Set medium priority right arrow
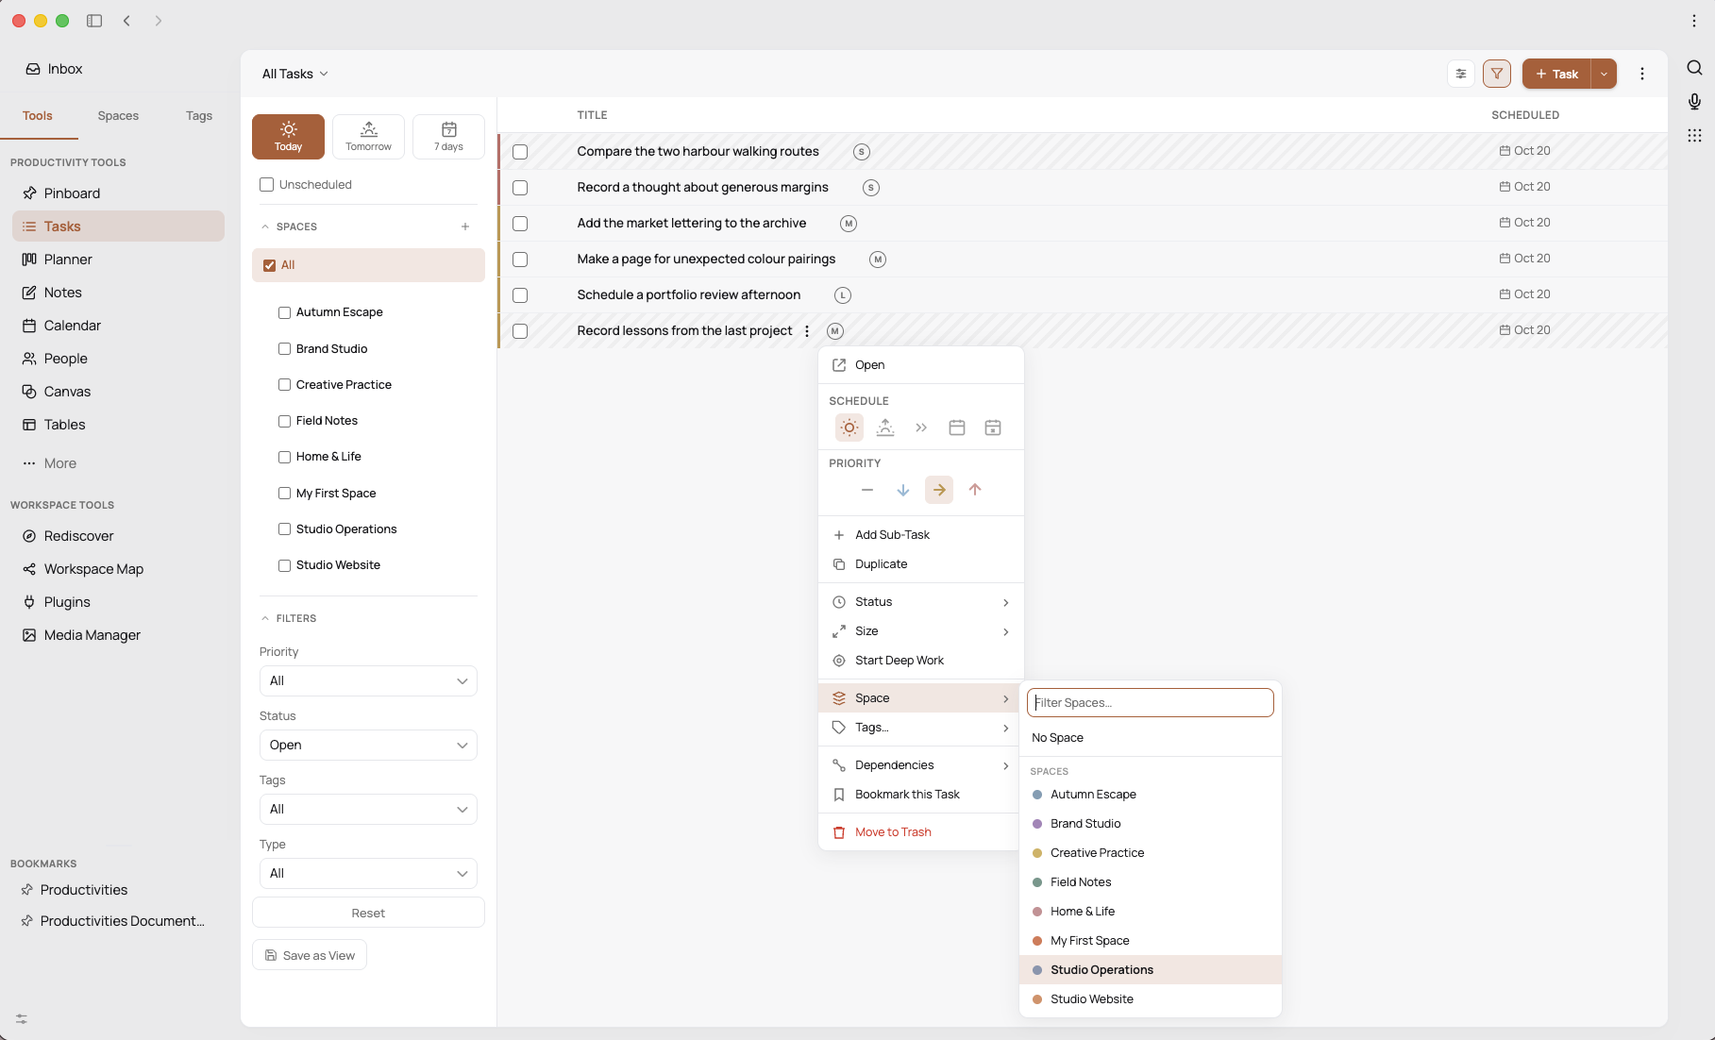 tap(939, 490)
